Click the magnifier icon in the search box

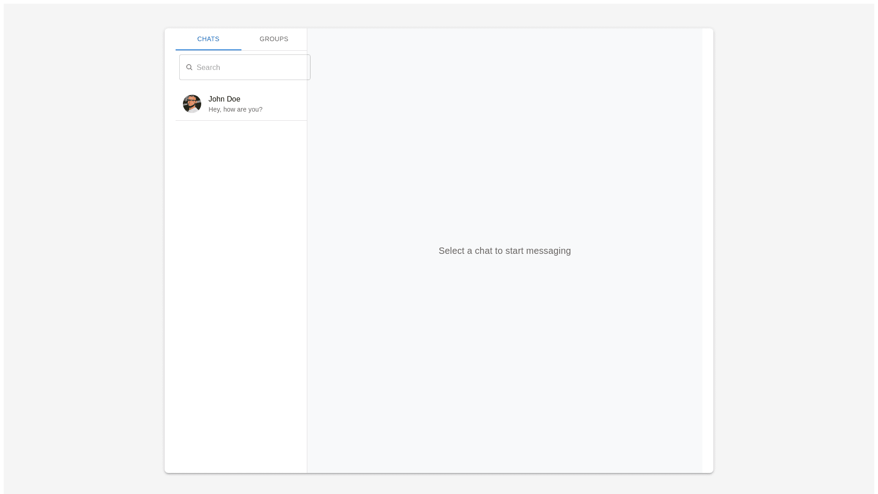pos(189,67)
